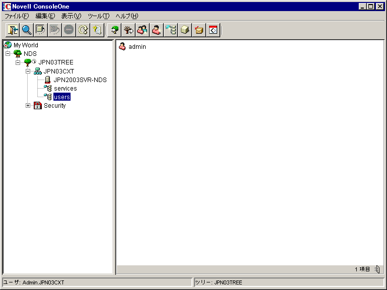
Task: Close the Novell ConsoleOne window
Action: [x=379, y=7]
